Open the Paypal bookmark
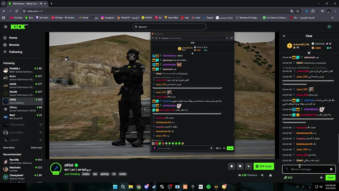 [208, 18]
